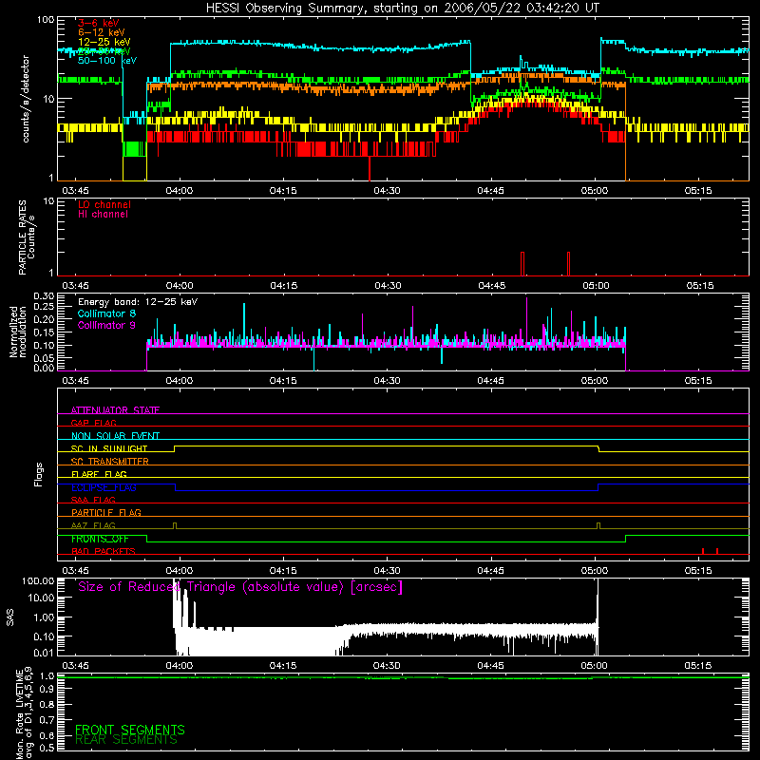Click the BAD_PACKETS flag label
Screen dimensions: 760x760
click(104, 551)
